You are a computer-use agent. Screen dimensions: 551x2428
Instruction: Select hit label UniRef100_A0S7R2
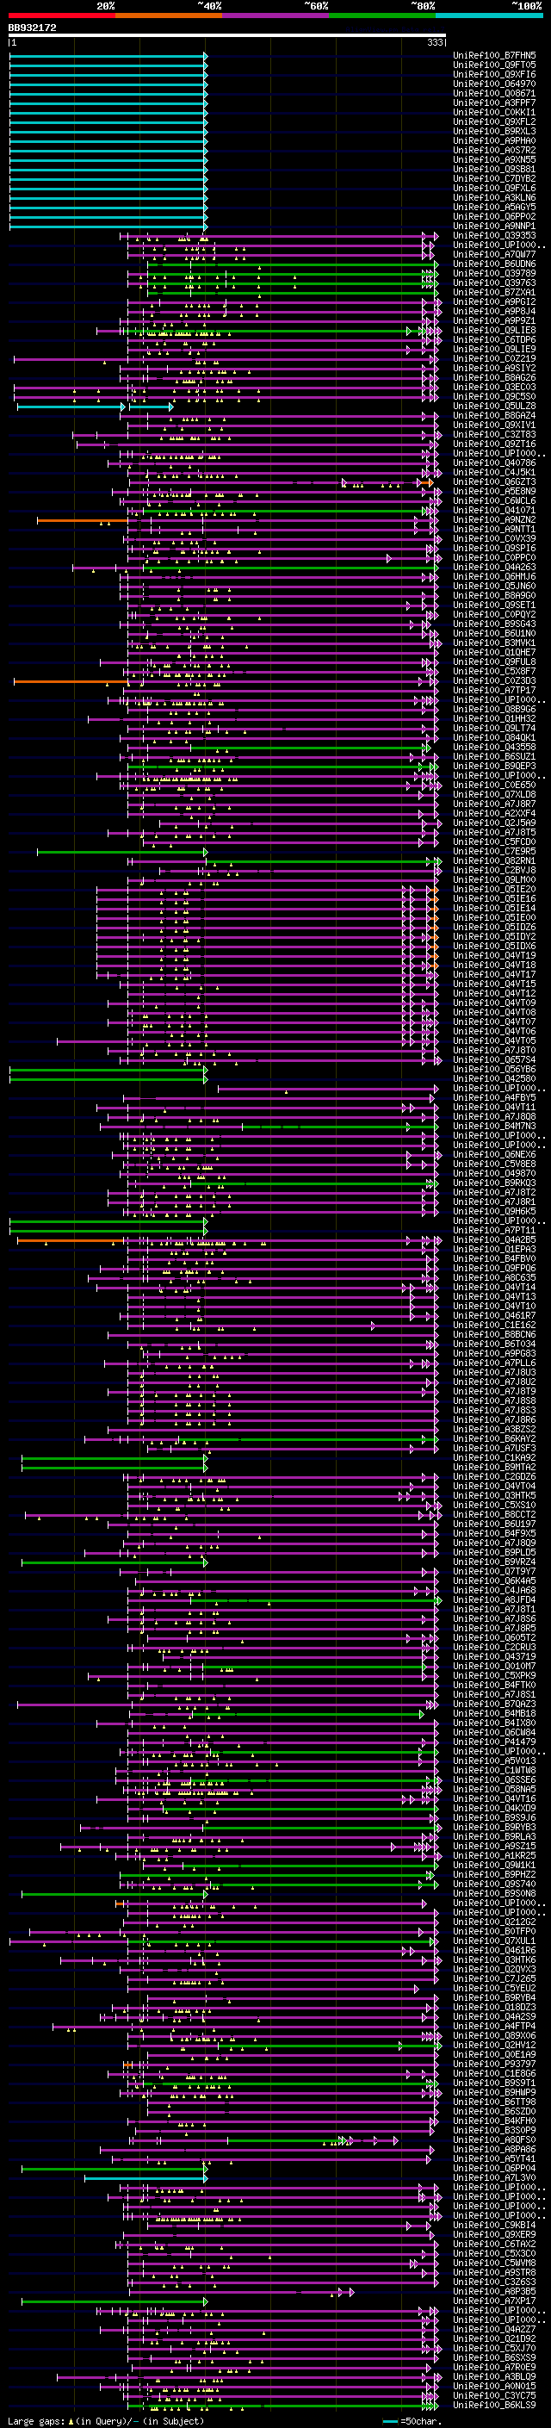(x=494, y=150)
